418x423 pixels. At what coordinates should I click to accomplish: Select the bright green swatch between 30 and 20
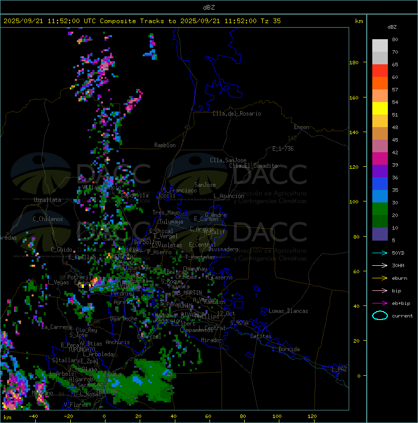pyautogui.click(x=380, y=209)
